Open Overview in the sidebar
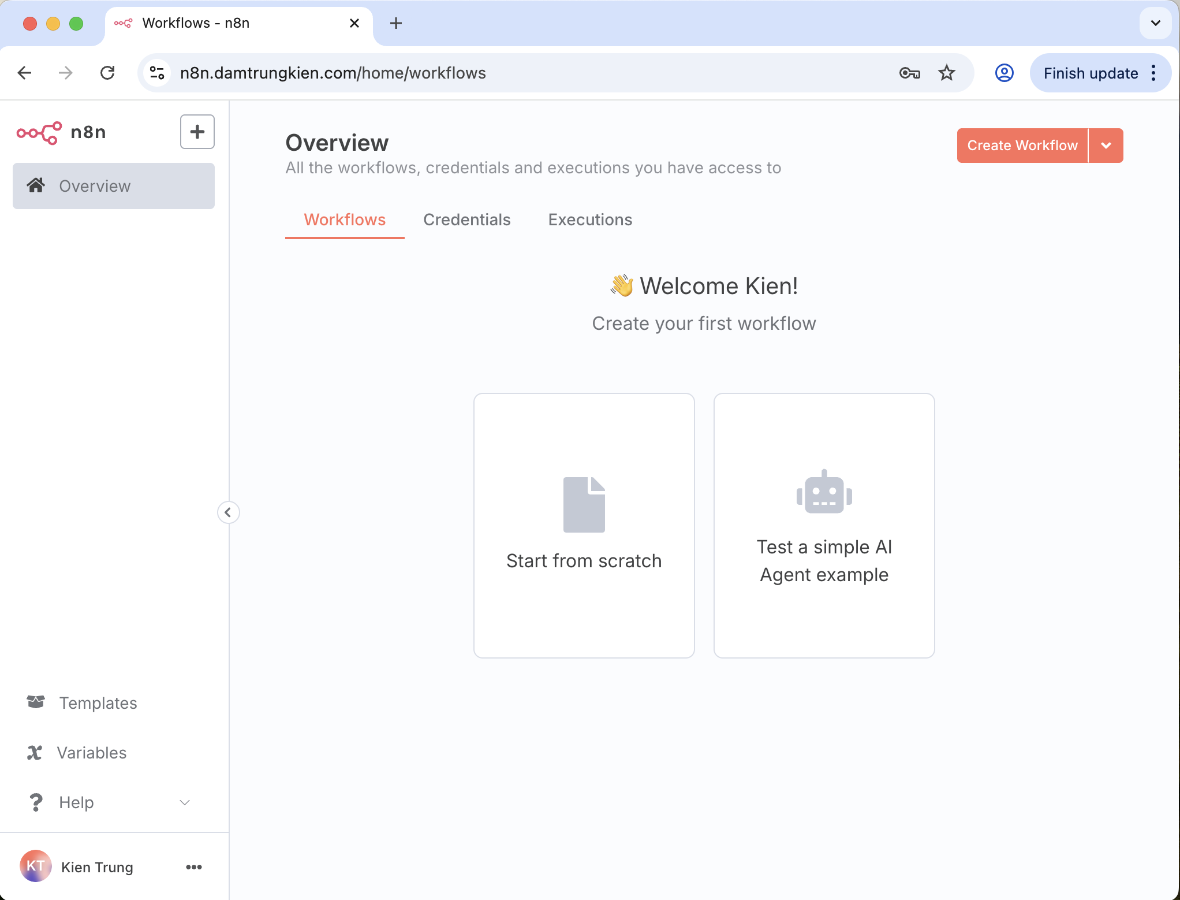Viewport: 1180px width, 900px height. pos(114,186)
